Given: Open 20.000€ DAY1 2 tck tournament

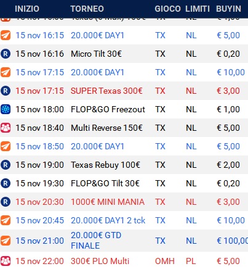Looking at the screenshot, I should point(108,220).
